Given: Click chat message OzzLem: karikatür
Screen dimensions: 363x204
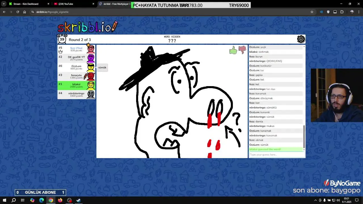Looking at the screenshot, I should [260, 66].
